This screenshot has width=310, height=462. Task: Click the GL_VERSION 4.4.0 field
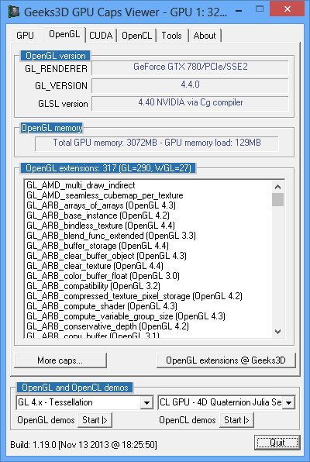click(x=190, y=85)
